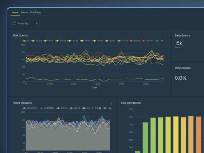
Task: Toggle the 30-39 series legend entry
Action: (73, 41)
